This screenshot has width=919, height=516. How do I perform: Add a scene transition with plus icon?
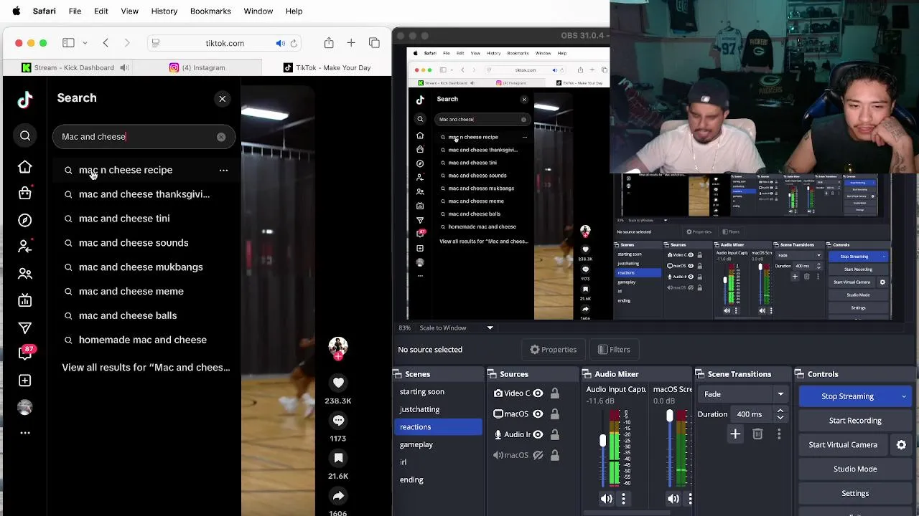point(735,434)
